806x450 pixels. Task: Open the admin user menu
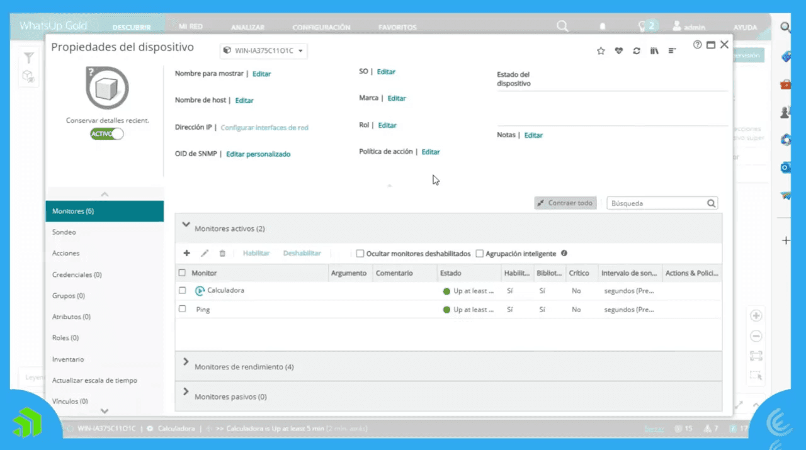689,27
